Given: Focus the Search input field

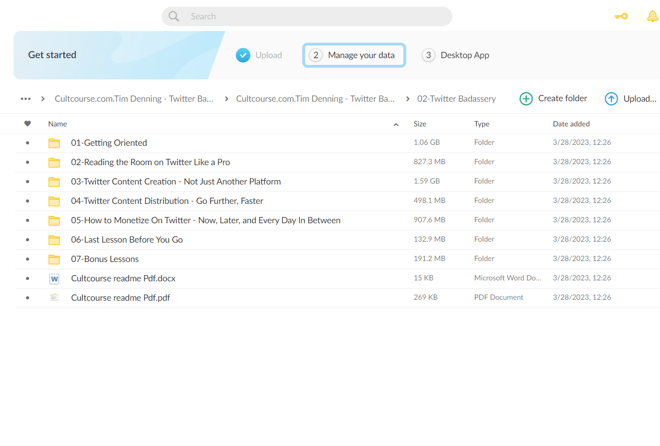Looking at the screenshot, I should [307, 16].
